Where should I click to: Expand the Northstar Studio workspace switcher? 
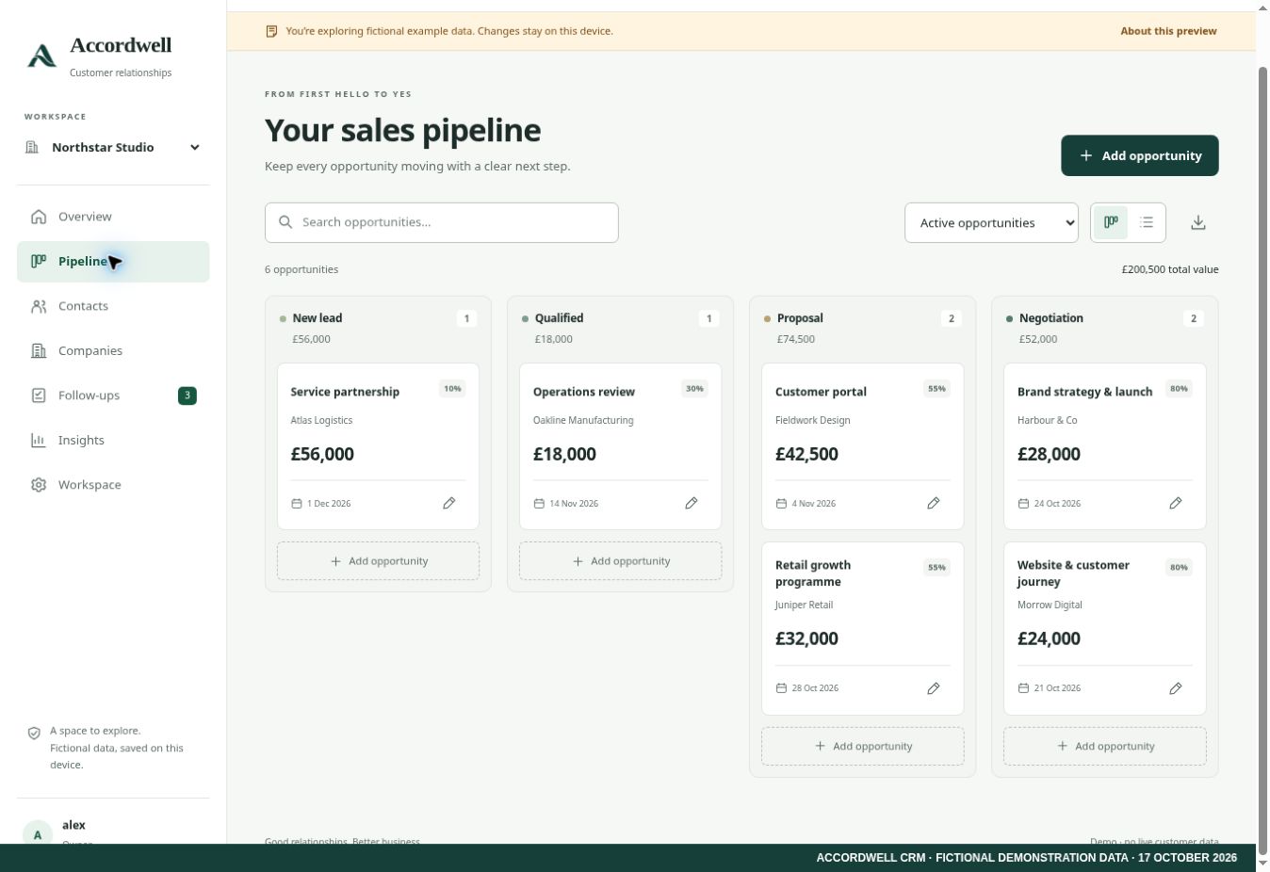click(x=113, y=147)
